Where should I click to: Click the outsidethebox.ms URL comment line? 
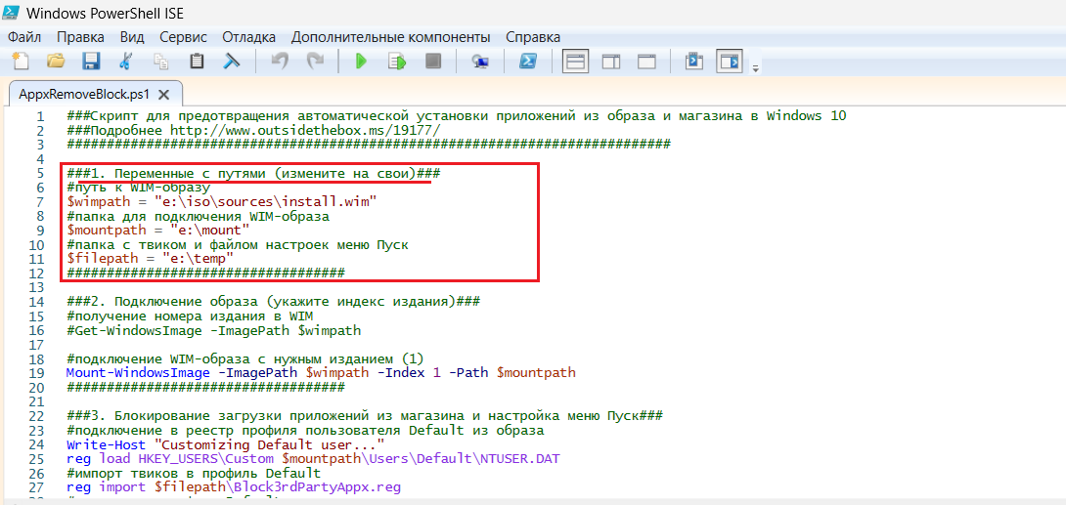253,130
